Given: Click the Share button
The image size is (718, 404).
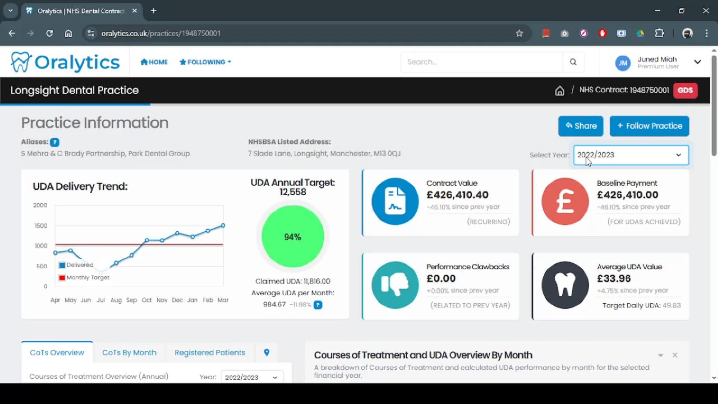Looking at the screenshot, I should [x=580, y=126].
